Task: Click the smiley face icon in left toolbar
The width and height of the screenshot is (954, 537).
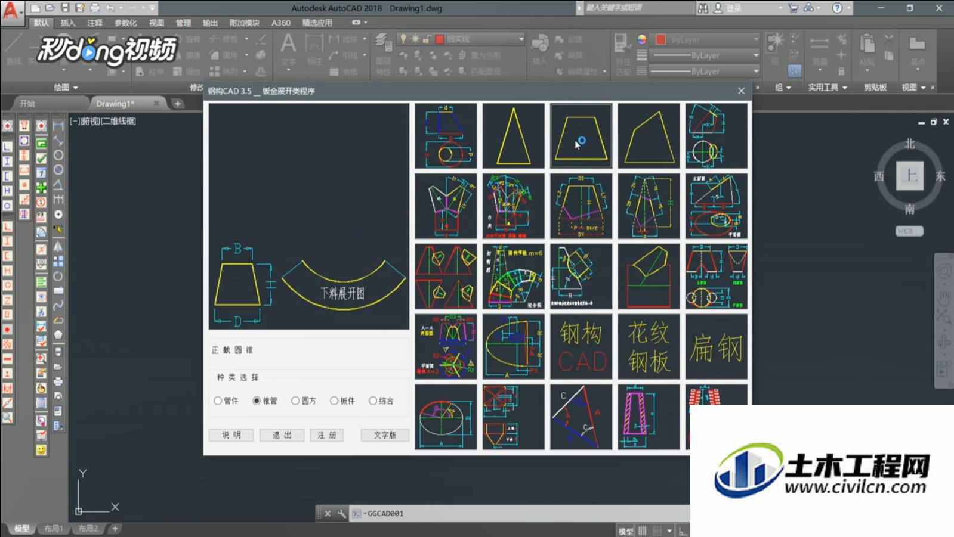Action: pos(41,450)
